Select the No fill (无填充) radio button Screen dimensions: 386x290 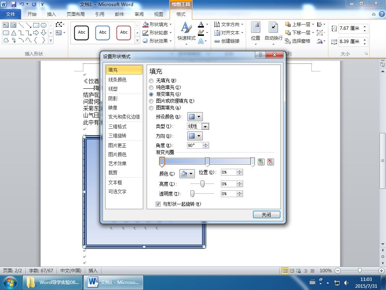click(x=151, y=81)
